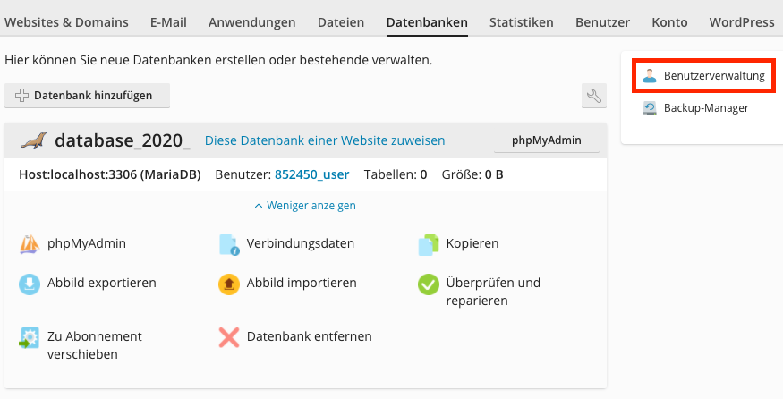Click the Kopieren database copy icon
783x399 pixels.
(x=430, y=244)
